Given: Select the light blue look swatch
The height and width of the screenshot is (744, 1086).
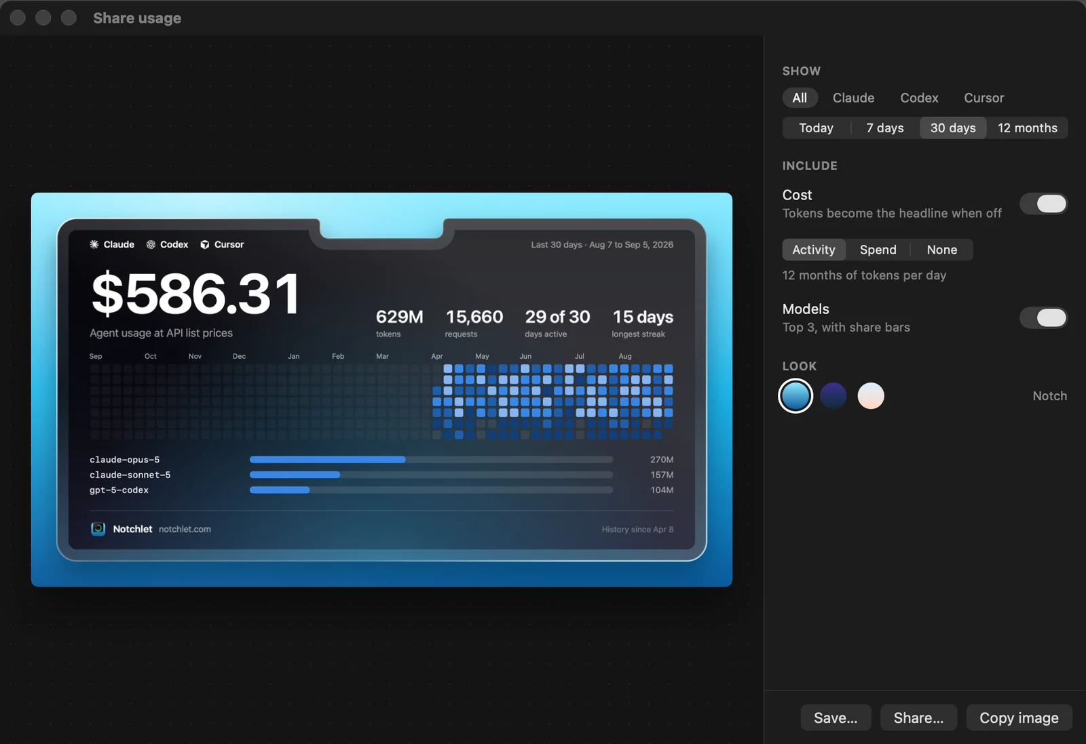Looking at the screenshot, I should coord(795,396).
